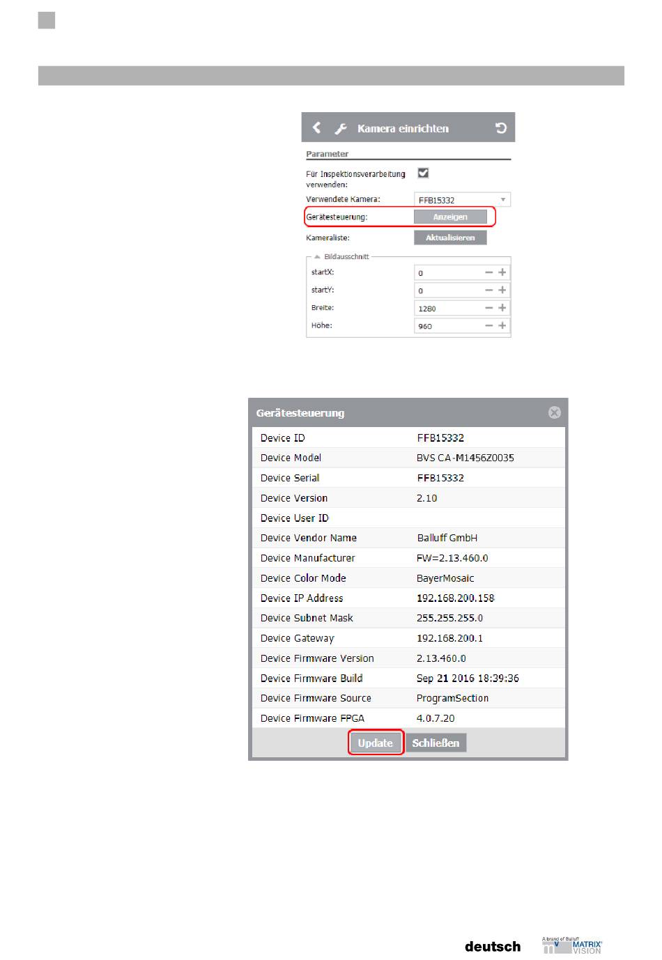
Task: Click Aktualisieren button for Kameraliste
Action: click(450, 238)
